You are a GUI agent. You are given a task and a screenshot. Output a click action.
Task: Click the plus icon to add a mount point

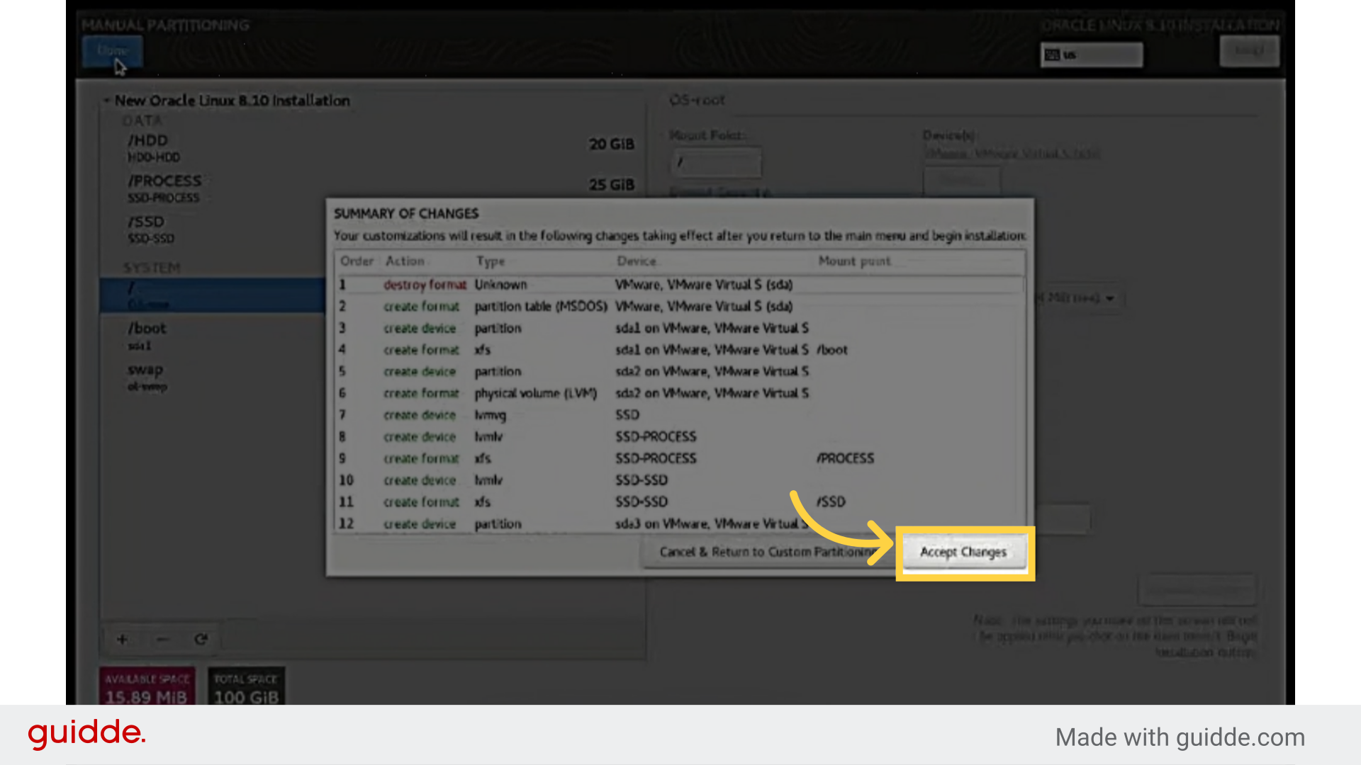[x=122, y=639]
